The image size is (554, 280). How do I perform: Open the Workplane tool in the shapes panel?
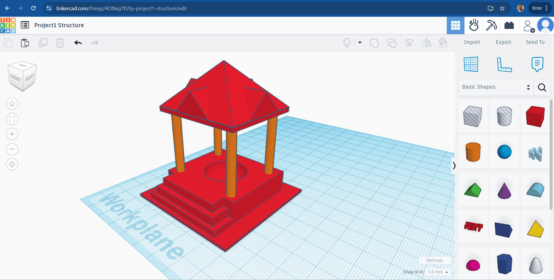471,64
